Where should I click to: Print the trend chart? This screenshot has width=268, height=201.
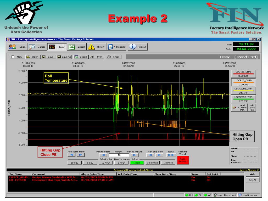96,57
